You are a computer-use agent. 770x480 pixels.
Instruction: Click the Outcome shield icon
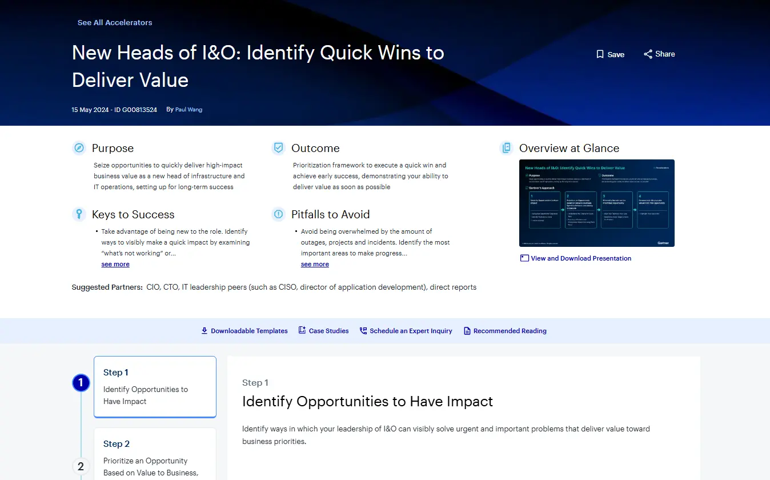coord(278,148)
